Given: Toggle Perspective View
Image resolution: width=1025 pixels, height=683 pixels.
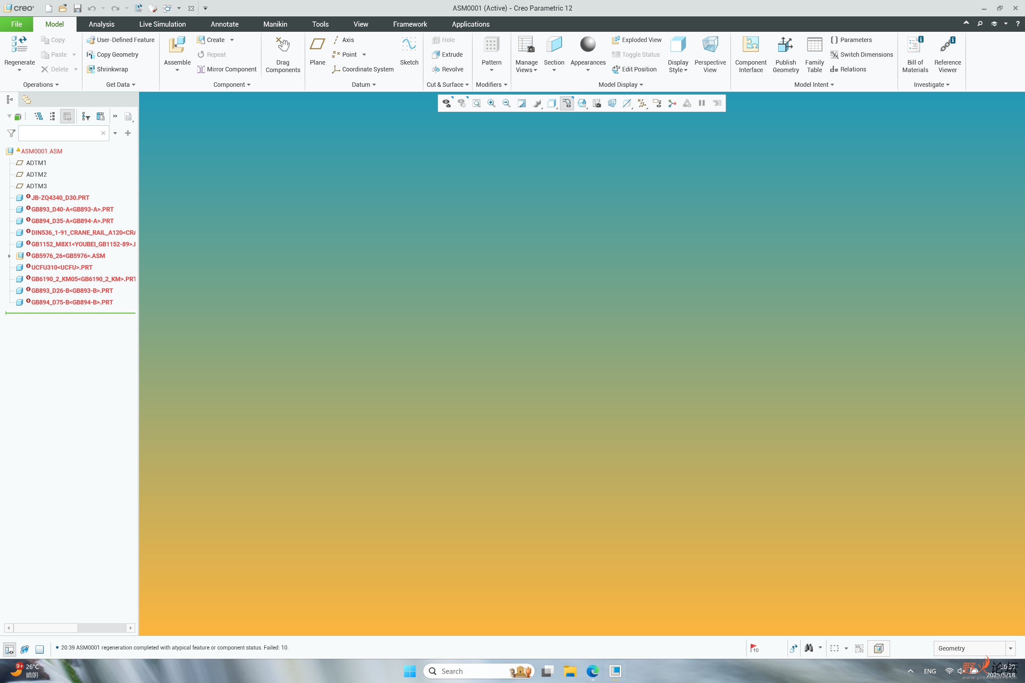Looking at the screenshot, I should tap(710, 54).
